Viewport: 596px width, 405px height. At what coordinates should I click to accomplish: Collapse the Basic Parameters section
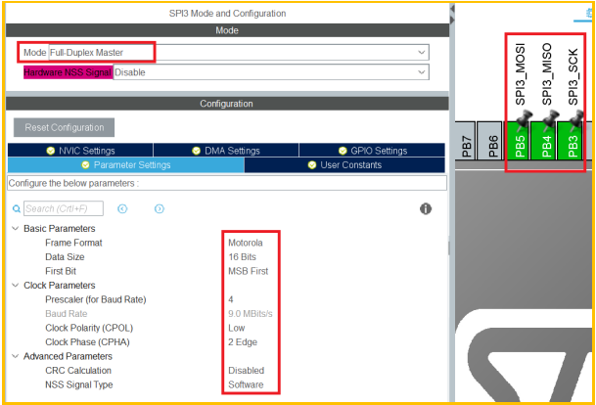pyautogui.click(x=15, y=228)
